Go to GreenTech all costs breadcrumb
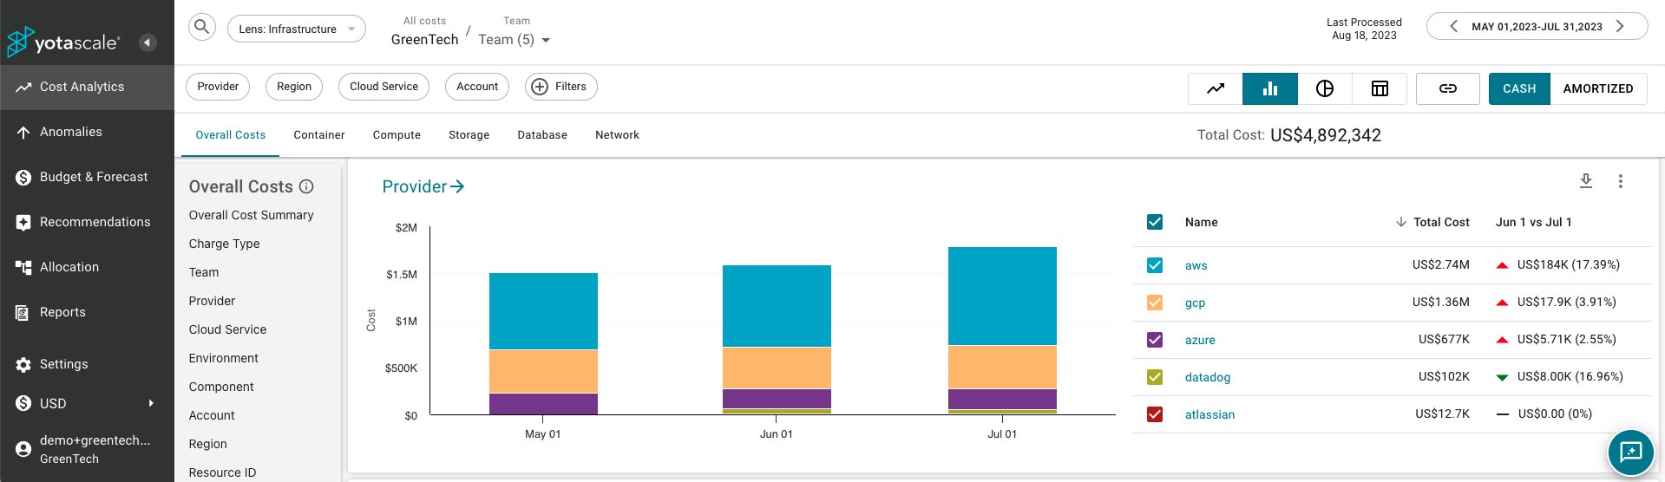The height and width of the screenshot is (482, 1665). [x=425, y=40]
